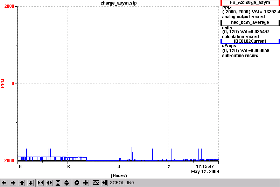This screenshot has width=280, height=187.
Task: Click the (Hours) x-axis label
Action: [x=119, y=176]
